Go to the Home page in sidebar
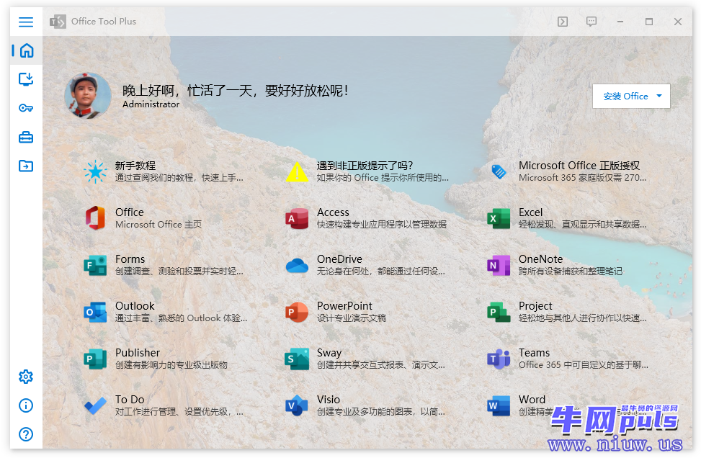Image resolution: width=701 pixels, height=458 pixels. [27, 50]
